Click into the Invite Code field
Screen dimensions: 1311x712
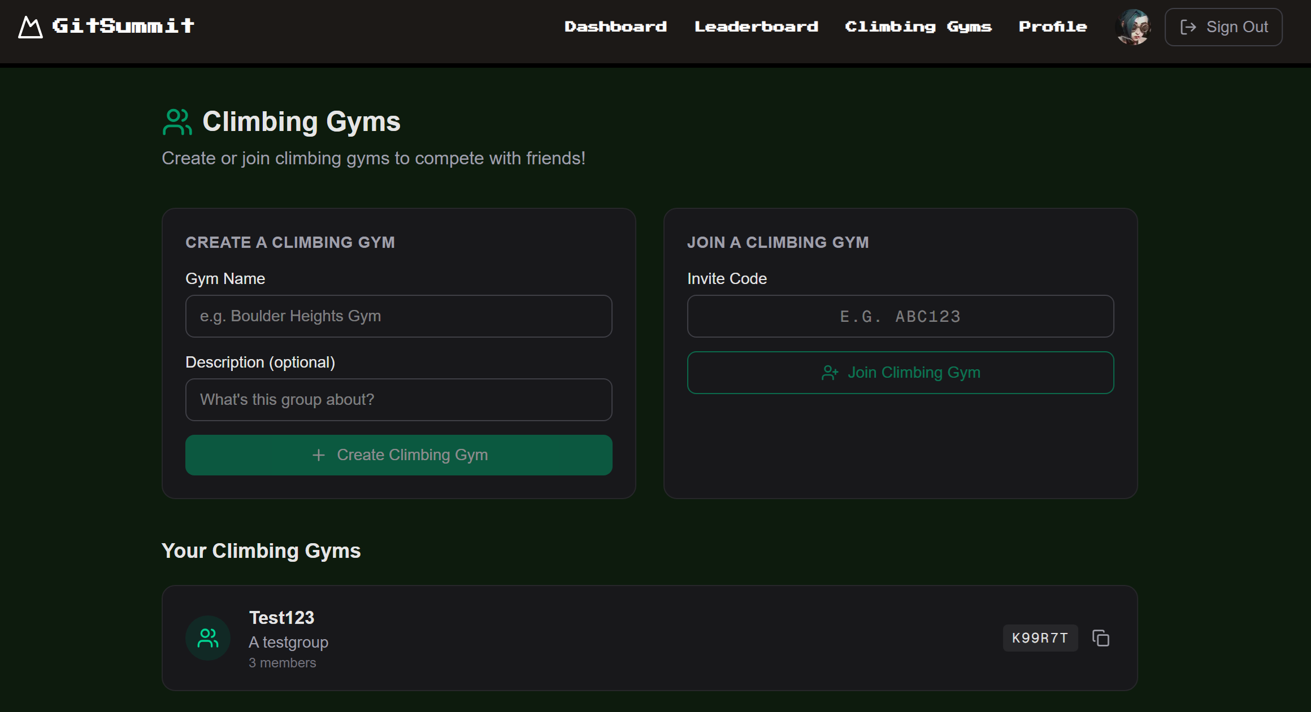pyautogui.click(x=900, y=316)
